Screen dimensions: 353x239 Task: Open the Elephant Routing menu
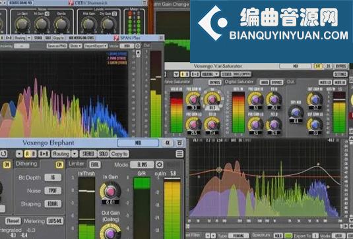61,154
